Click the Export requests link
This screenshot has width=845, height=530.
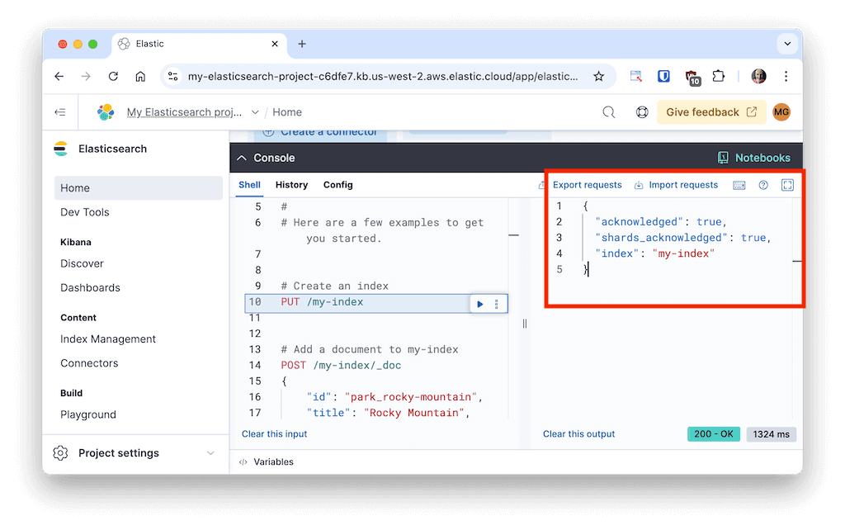click(x=588, y=185)
